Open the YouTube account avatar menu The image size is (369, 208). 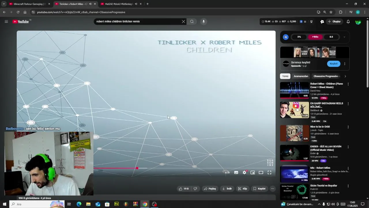coord(358,22)
